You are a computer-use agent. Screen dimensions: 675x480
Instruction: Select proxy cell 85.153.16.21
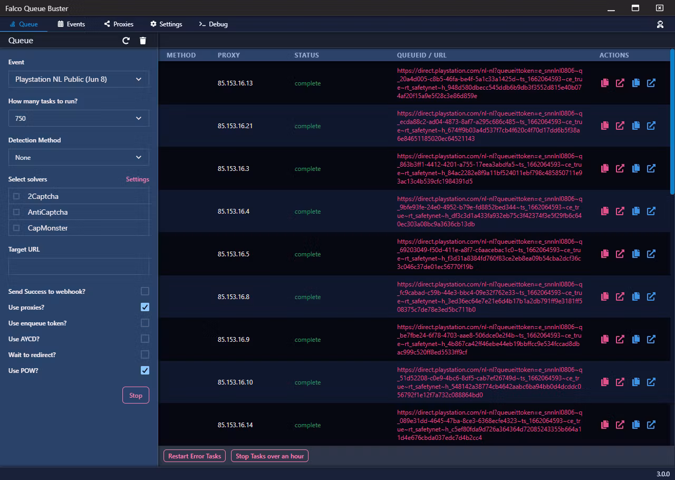tap(235, 126)
